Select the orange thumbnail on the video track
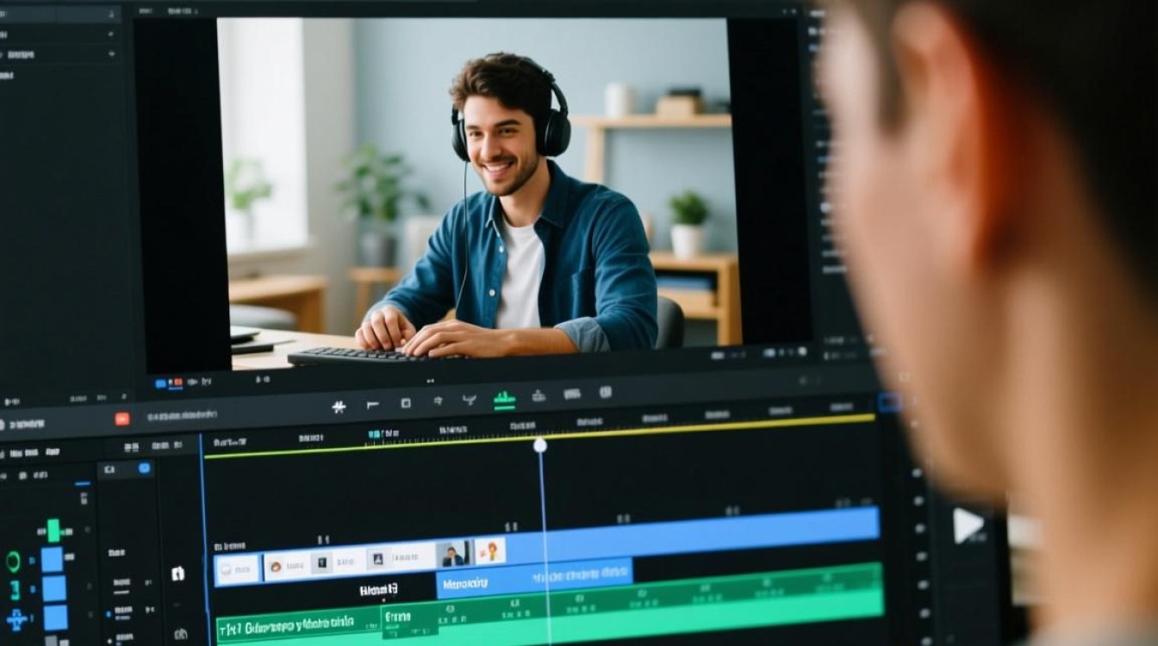Viewport: 1158px width, 646px height. [490, 551]
